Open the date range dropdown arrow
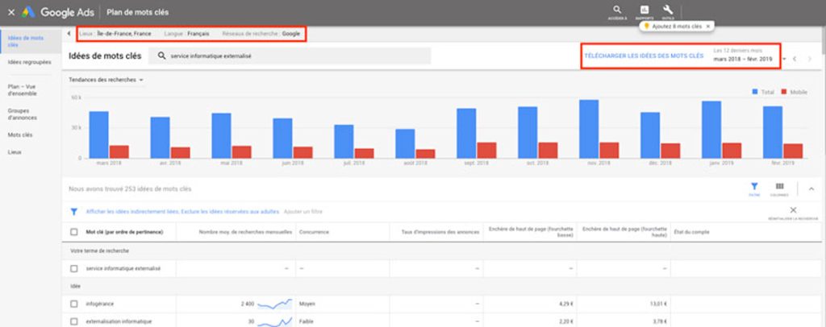 pos(784,59)
